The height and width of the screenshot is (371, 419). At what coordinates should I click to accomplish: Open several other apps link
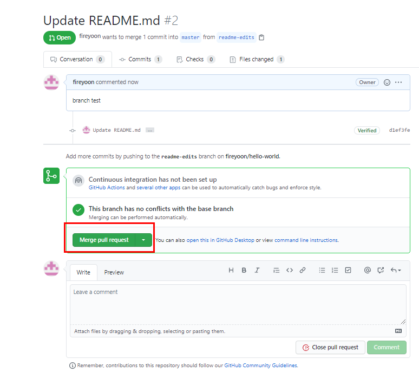[159, 187]
